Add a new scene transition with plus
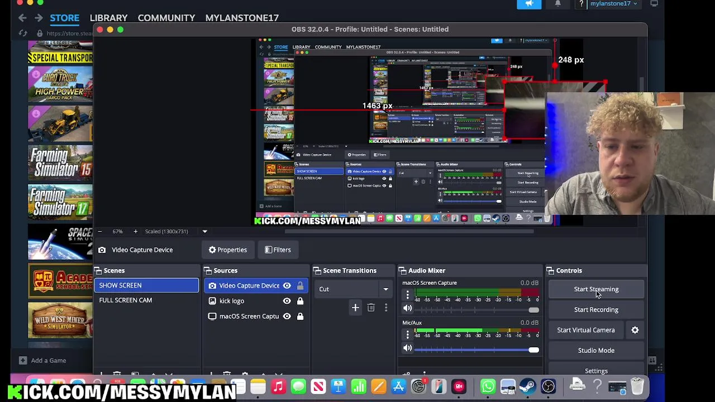This screenshot has width=715, height=402. pos(355,308)
